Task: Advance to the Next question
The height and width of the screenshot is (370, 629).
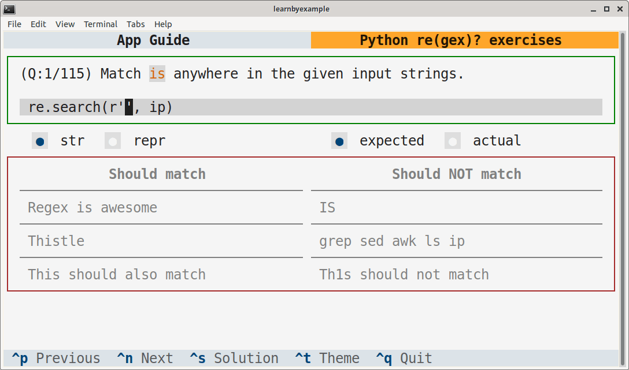Action: [x=145, y=358]
